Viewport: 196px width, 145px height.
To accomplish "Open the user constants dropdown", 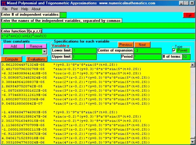I will click(44, 51).
